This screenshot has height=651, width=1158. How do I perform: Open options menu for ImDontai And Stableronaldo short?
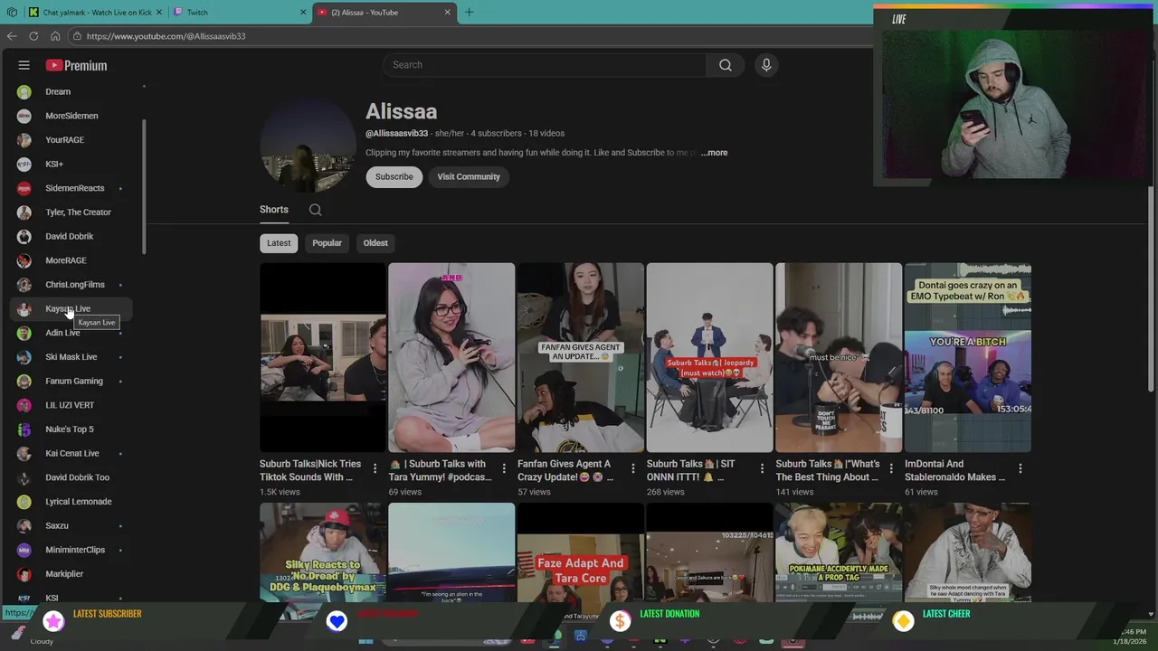point(1020,468)
